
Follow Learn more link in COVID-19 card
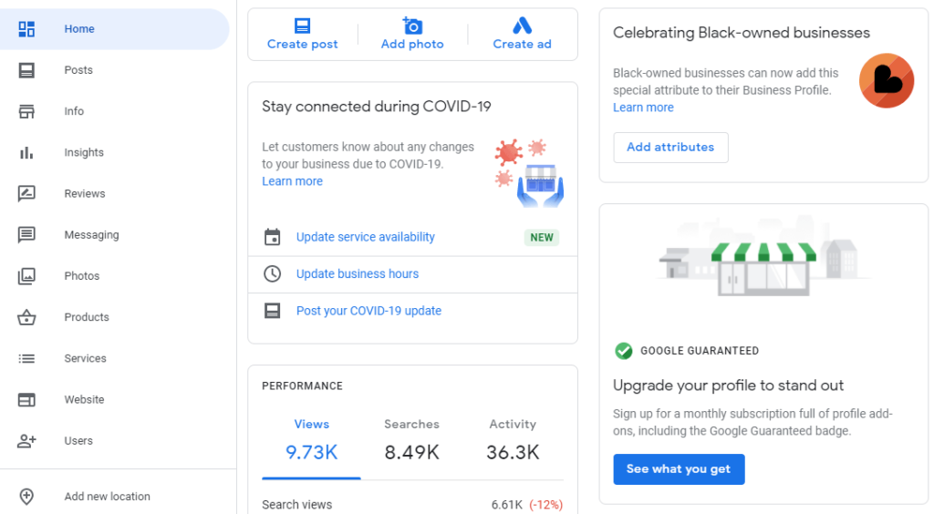click(x=292, y=181)
